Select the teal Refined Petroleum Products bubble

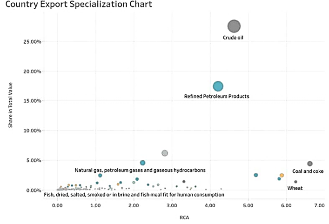click(218, 86)
